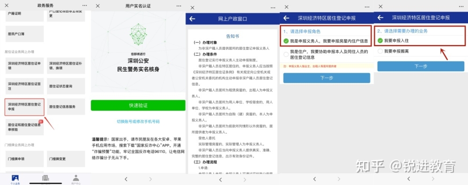This screenshot has width=468, height=185.
Task: Open 切换账号或修改手机号码 link
Action: click(138, 121)
